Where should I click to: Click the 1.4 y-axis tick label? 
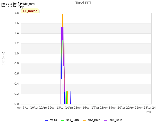[x=16, y=33]
